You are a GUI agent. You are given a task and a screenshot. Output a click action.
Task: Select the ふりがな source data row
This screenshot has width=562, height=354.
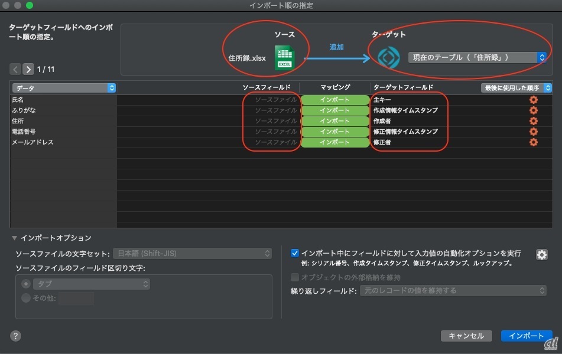coord(63,110)
